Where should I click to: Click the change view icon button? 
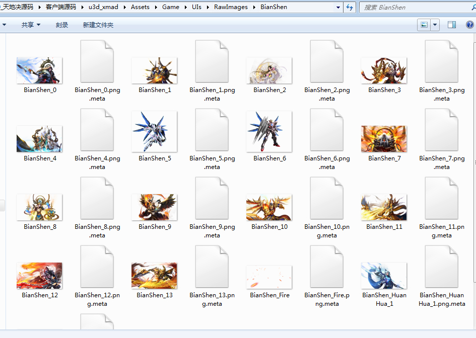click(424, 25)
